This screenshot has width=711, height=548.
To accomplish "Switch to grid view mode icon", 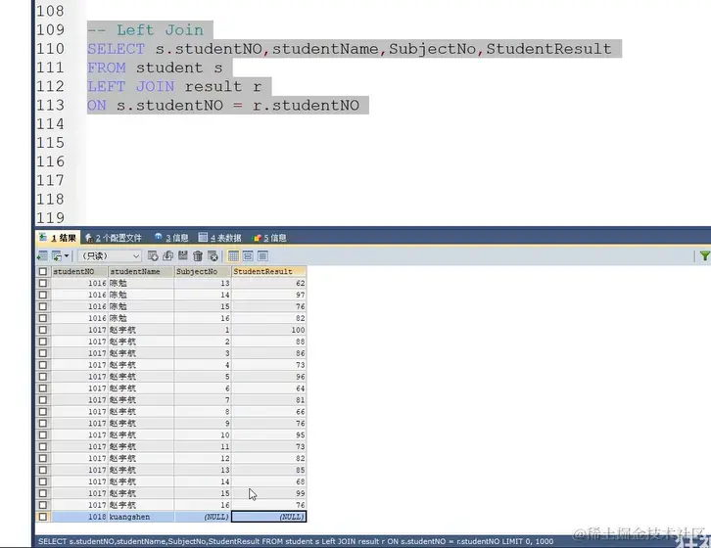I will [233, 256].
